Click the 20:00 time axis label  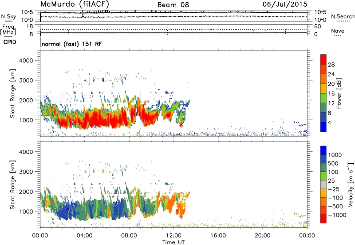(262, 236)
